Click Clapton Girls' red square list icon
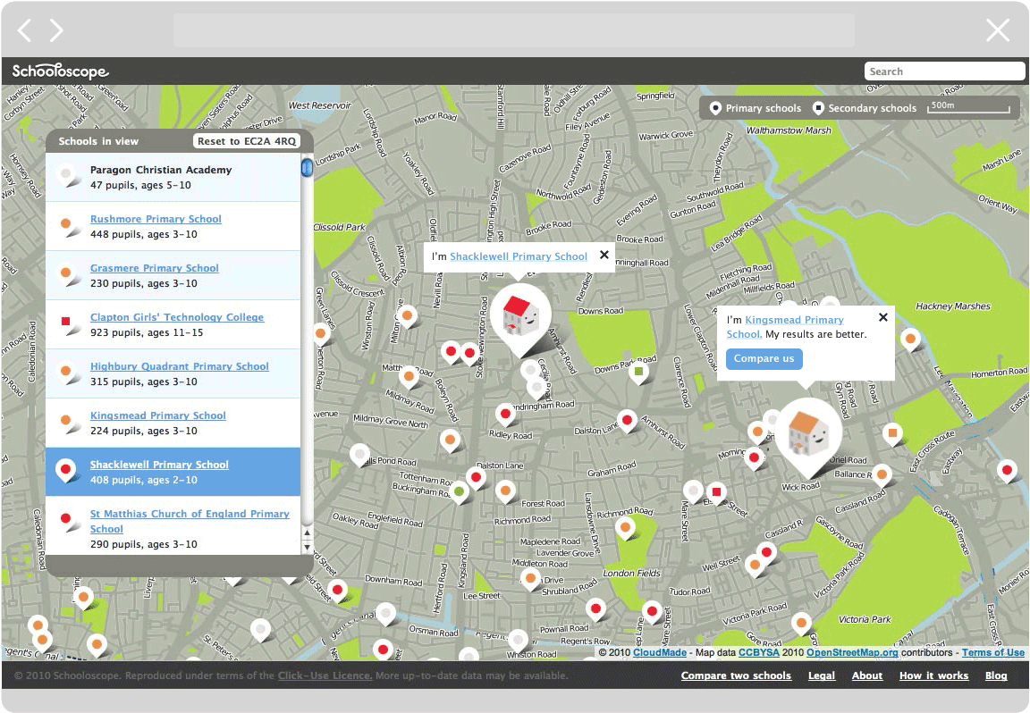Screen dimensions: 1030x713 [x=66, y=322]
